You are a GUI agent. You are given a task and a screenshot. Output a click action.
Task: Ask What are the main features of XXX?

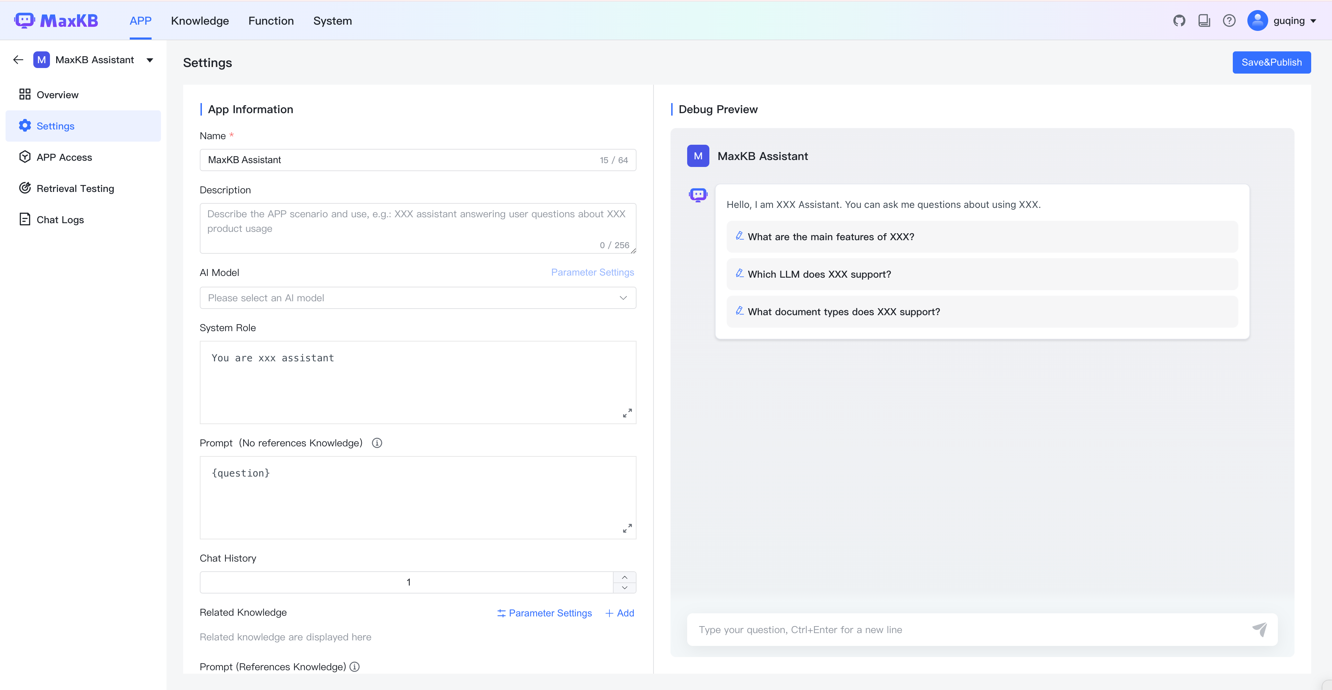coord(982,236)
